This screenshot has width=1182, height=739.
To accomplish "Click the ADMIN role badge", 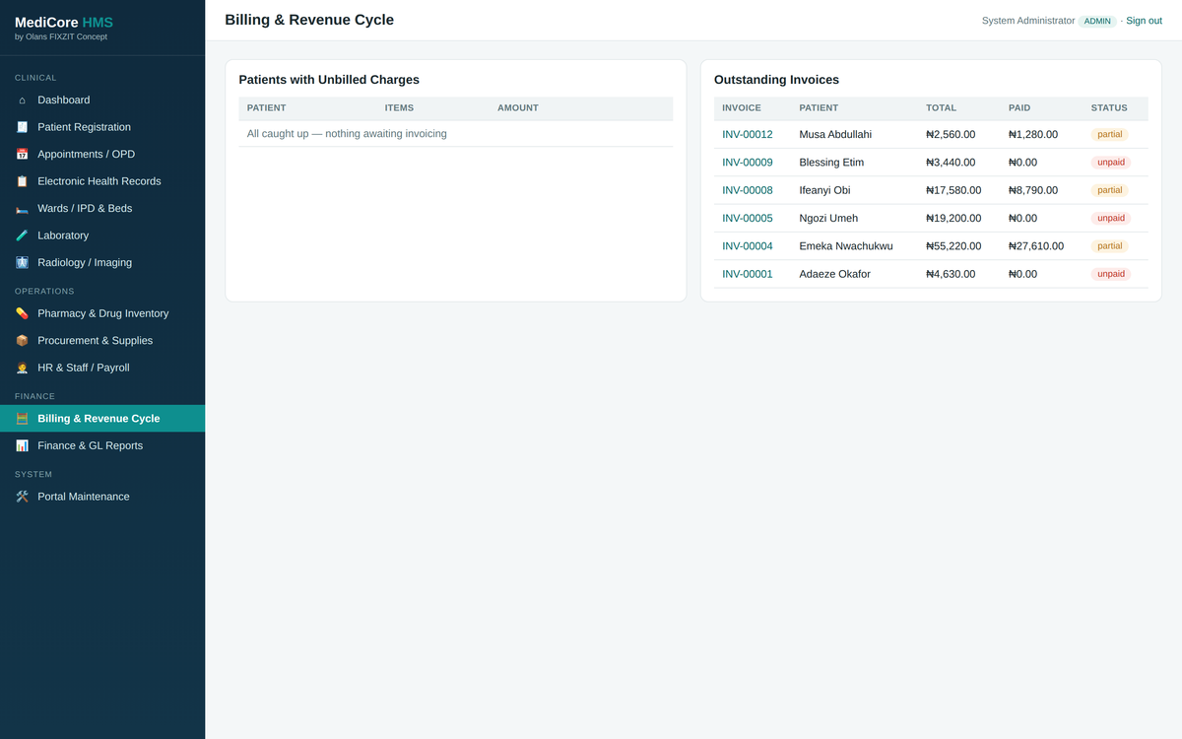I will [1097, 21].
